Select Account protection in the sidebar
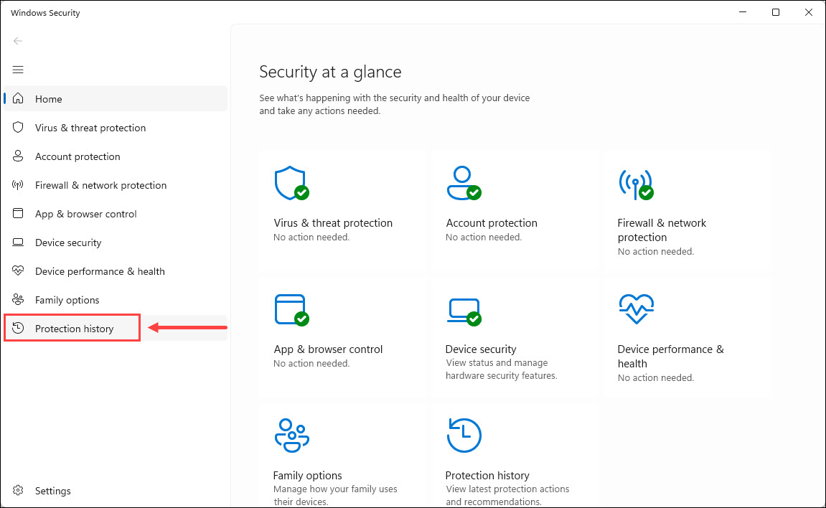 [x=78, y=156]
